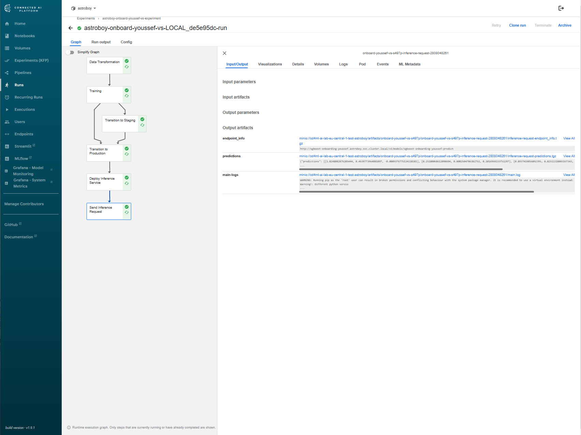Close the step details side panel
The width and height of the screenshot is (581, 435).
(225, 53)
